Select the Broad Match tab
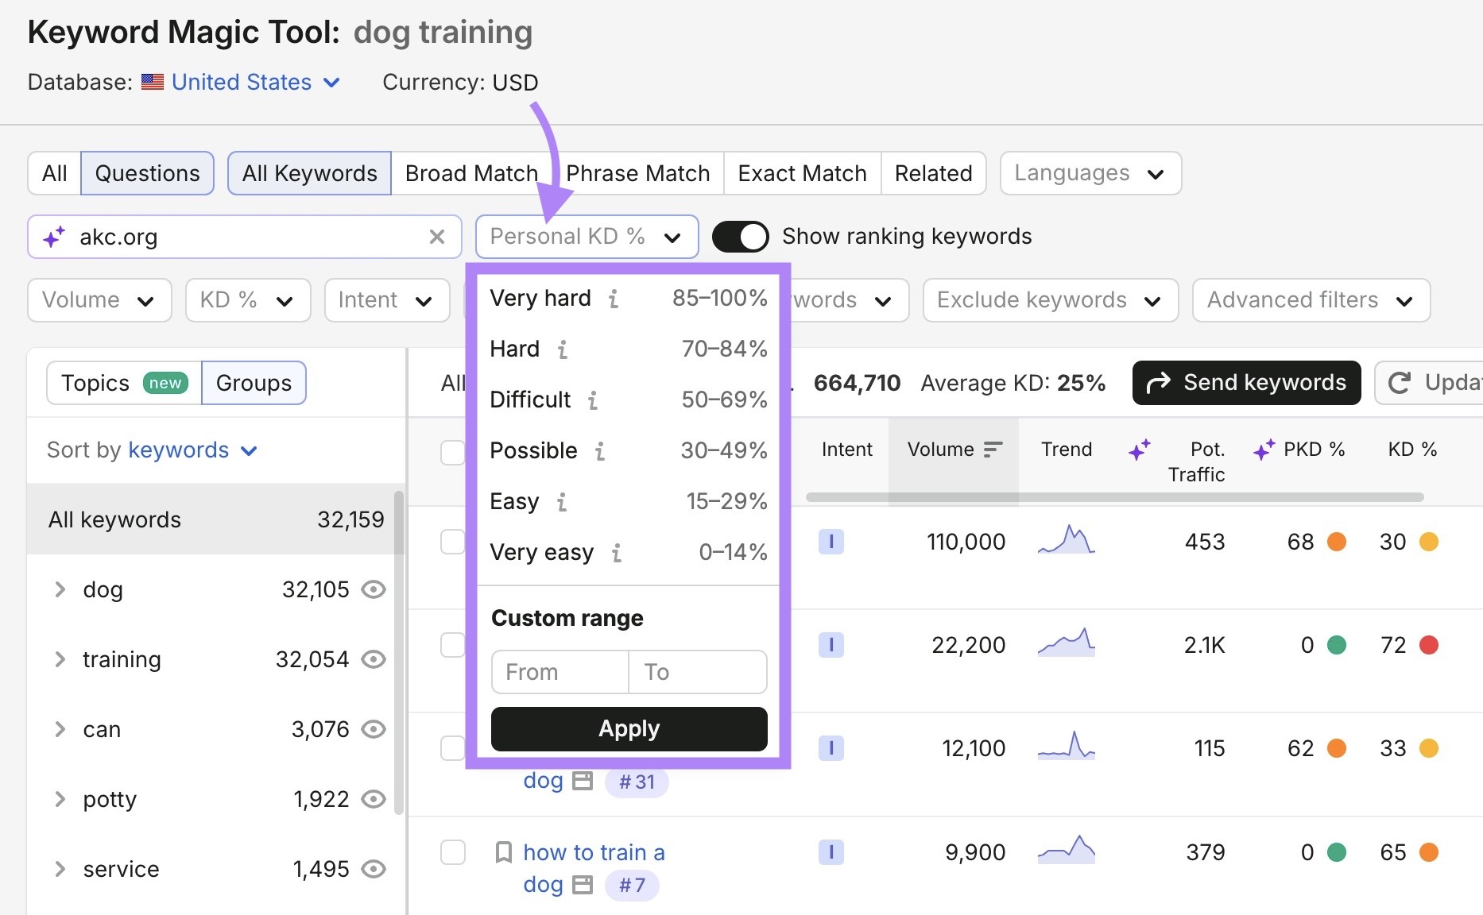 tap(471, 173)
